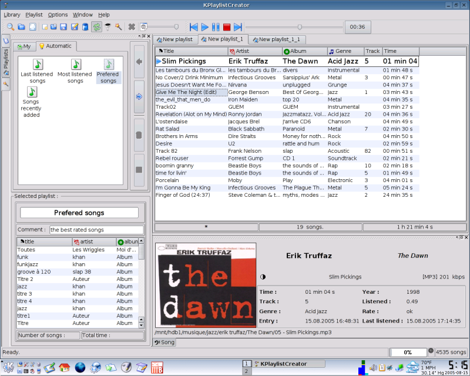Click the blue floppy disk save icon
This screenshot has width=470, height=376.
pyautogui.click(x=63, y=27)
